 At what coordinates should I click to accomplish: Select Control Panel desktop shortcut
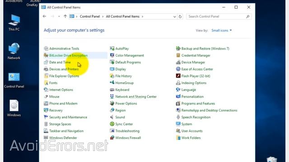[x=14, y=80]
